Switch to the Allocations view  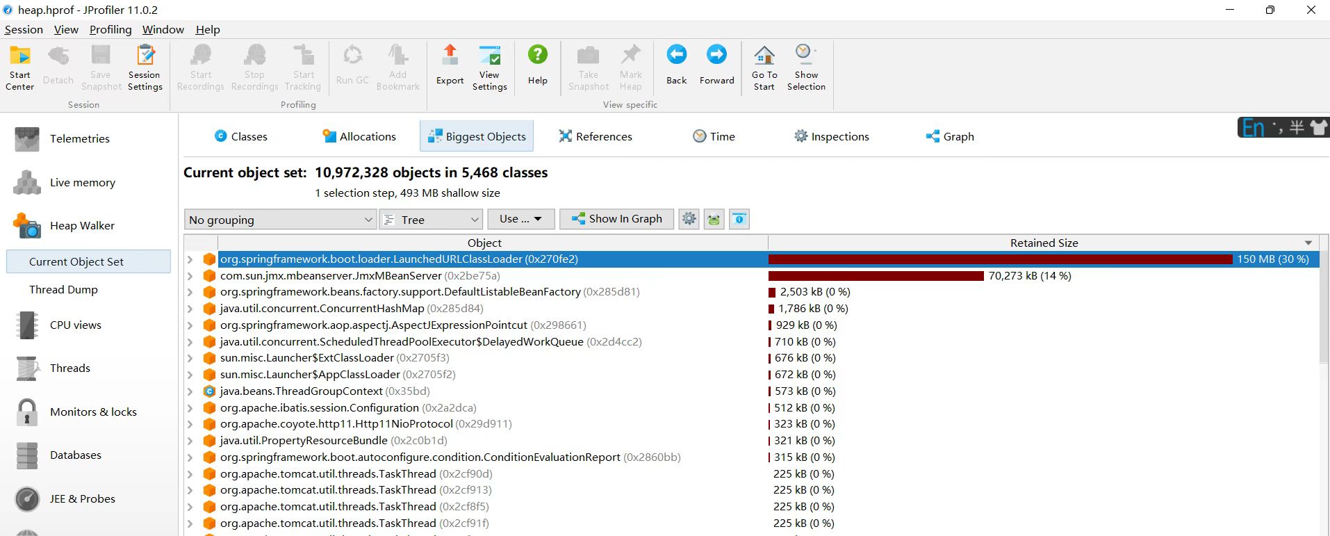click(x=359, y=136)
